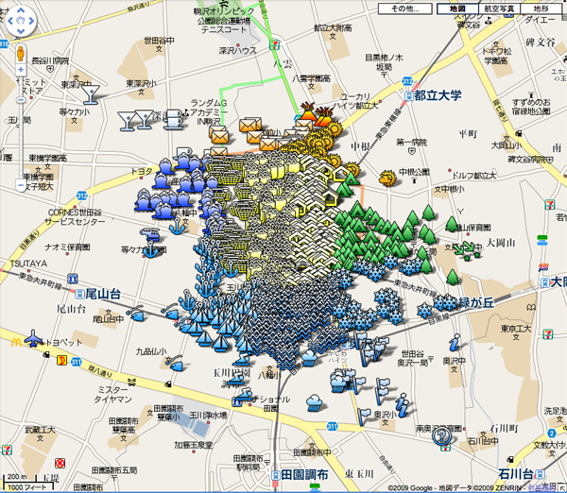Click the isolated martini glass marker near 東深沢中
567x493 pixels.
(x=92, y=93)
